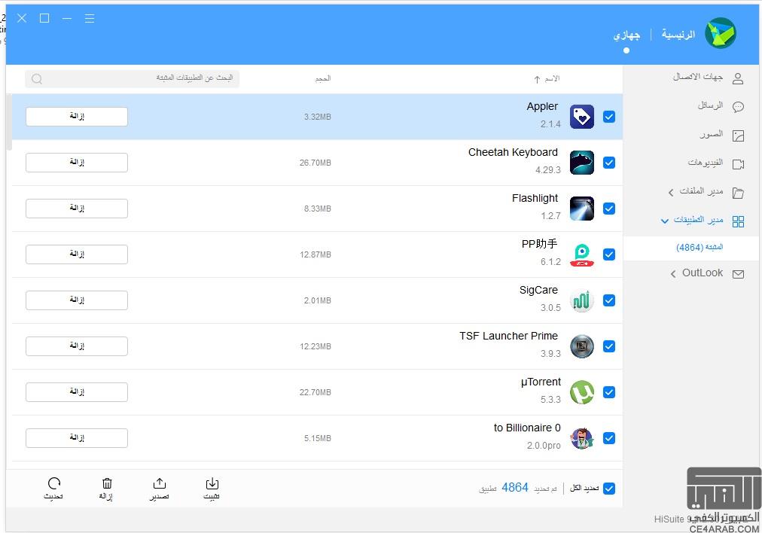Click the remove button for 0 to Billionaire

[x=77, y=438]
